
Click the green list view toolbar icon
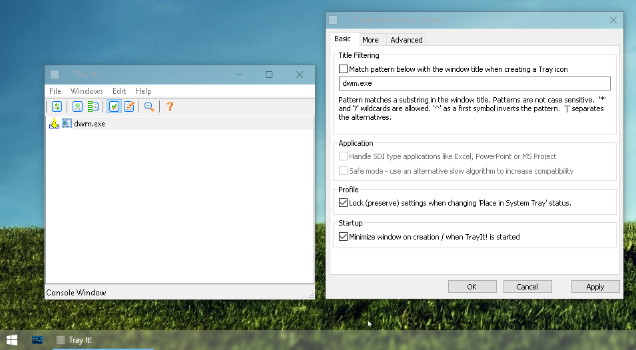coord(93,106)
